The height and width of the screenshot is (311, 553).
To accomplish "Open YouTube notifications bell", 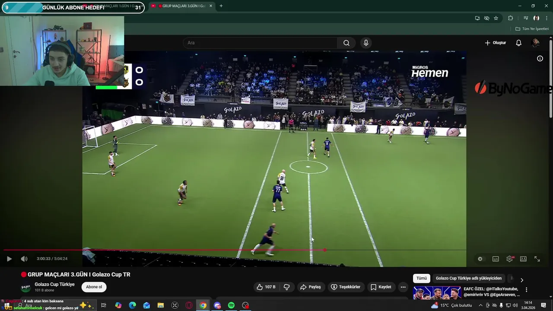I will pyautogui.click(x=518, y=43).
